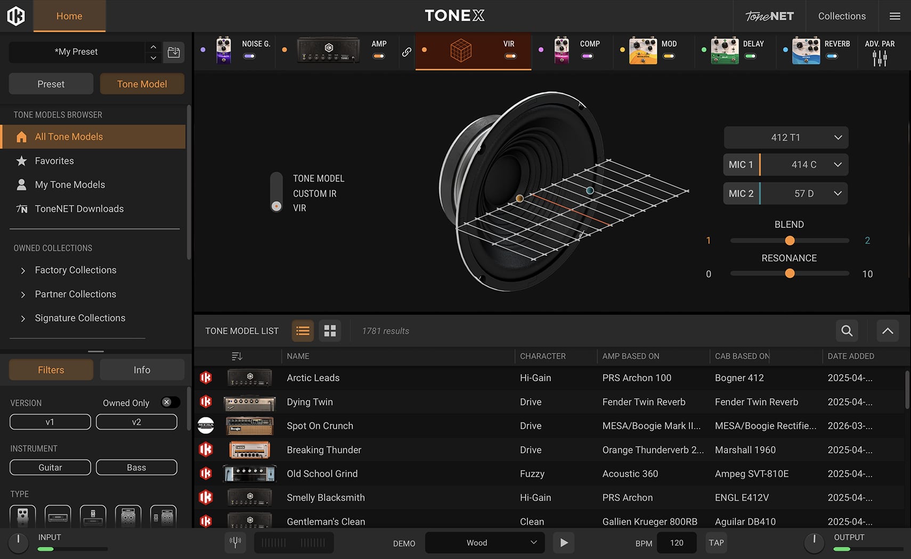Click the Resonance slider handle

click(x=790, y=274)
